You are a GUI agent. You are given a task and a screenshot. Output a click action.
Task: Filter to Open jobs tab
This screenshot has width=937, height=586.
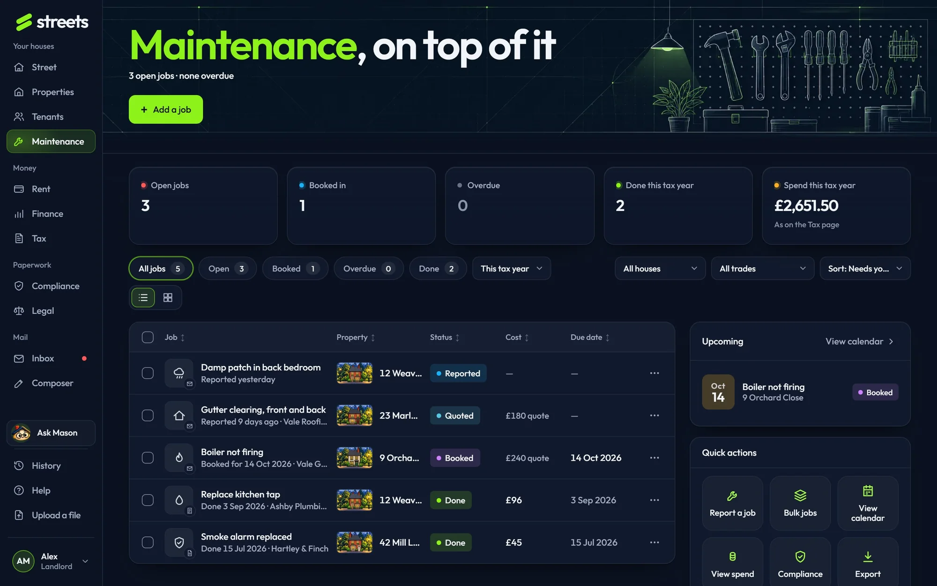tap(228, 269)
